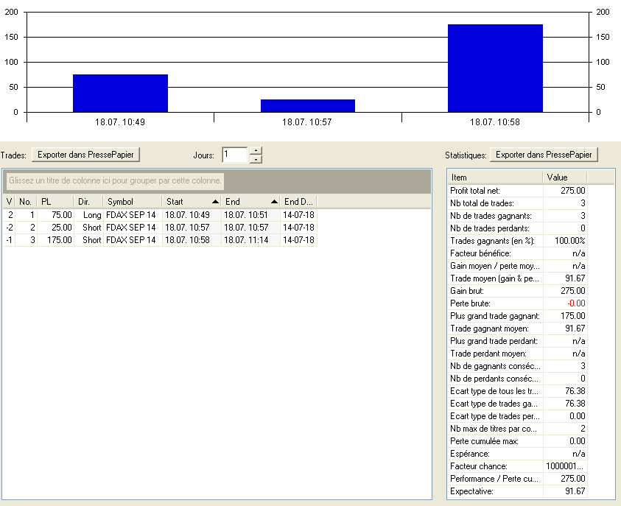Image resolution: width=621 pixels, height=506 pixels.
Task: Sort trades by PL column header
Action: click(x=55, y=201)
